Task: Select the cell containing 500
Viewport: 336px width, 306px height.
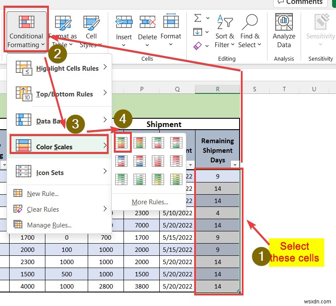Action: (x=67, y=274)
